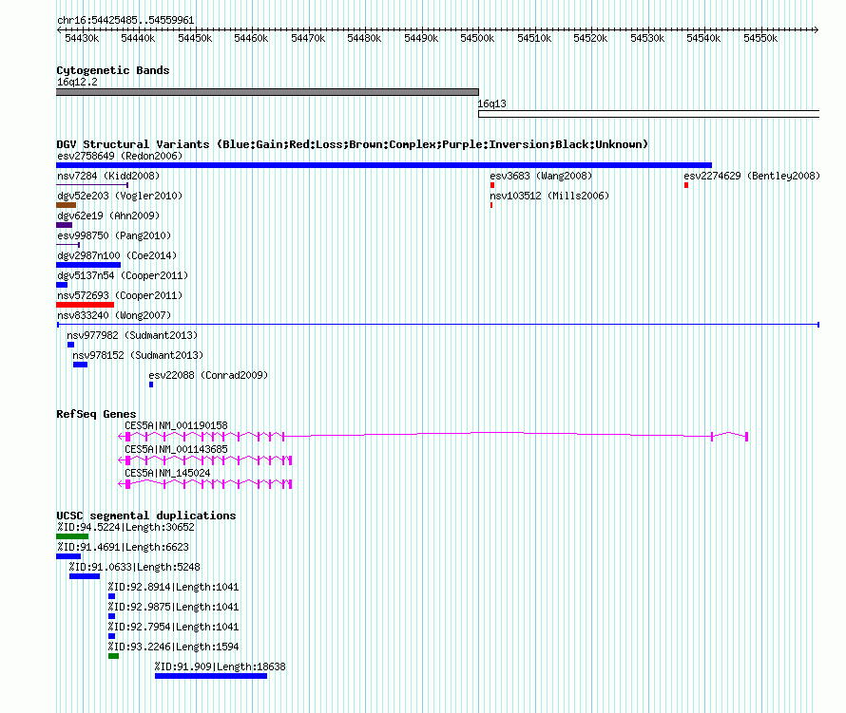This screenshot has width=846, height=713.
Task: Click the Cytogenetic Bands track title
Action: click(x=113, y=70)
